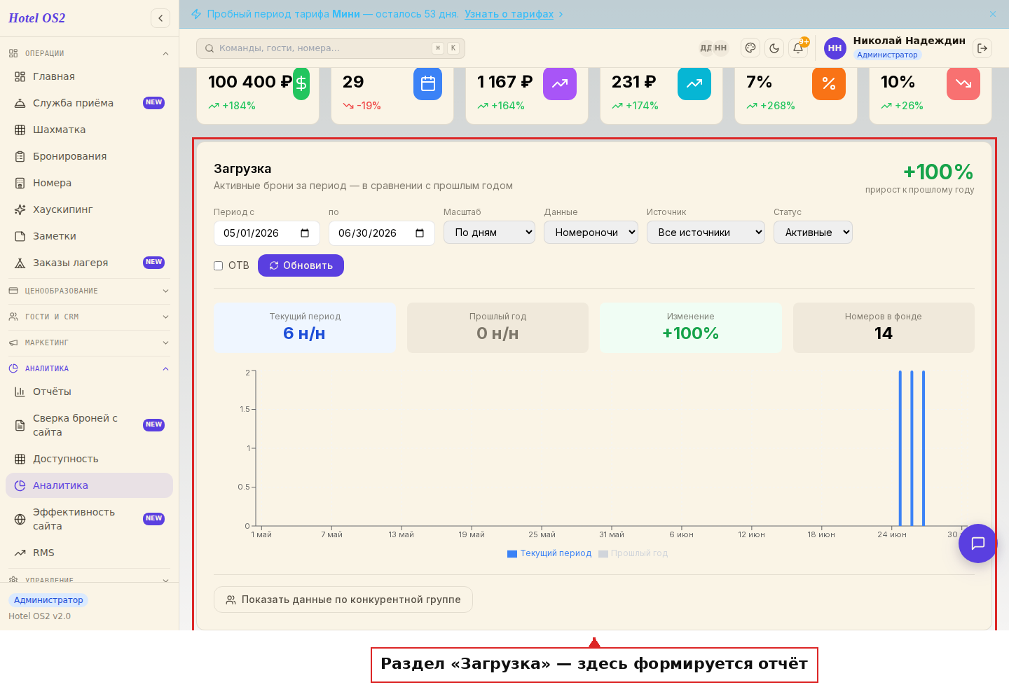Click the Период с date field
This screenshot has width=1009, height=699.
coord(267,233)
